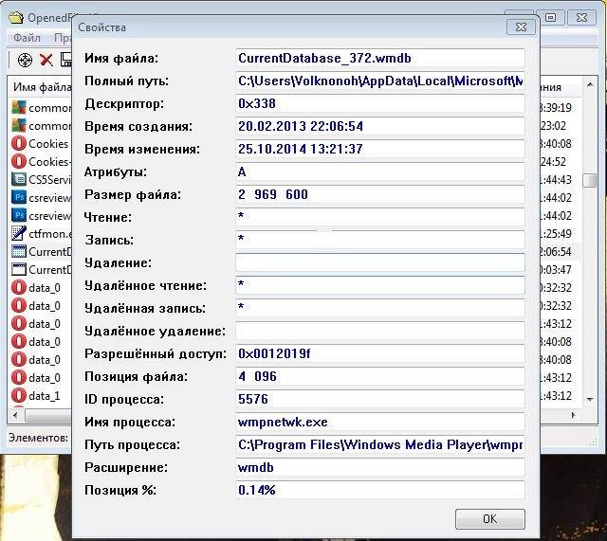
Task: Select the Cookies row with Opera icon
Action: coord(40,143)
